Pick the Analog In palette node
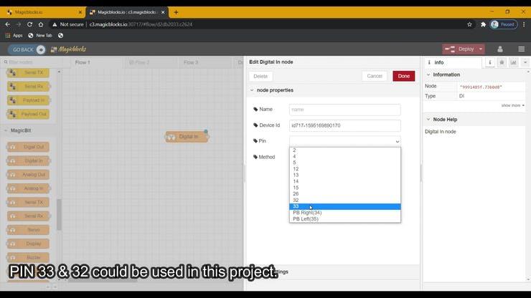The height and width of the screenshot is (298, 531). [29, 188]
